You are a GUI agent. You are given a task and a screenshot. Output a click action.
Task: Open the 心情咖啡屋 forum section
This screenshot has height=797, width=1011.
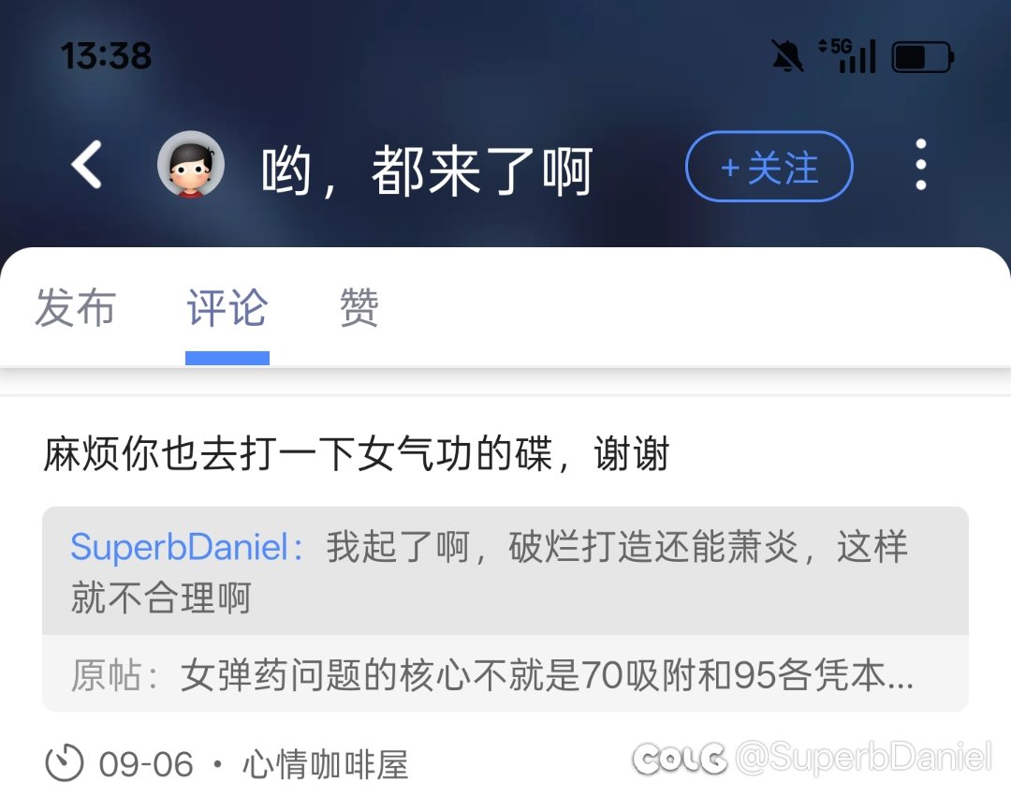(x=326, y=765)
